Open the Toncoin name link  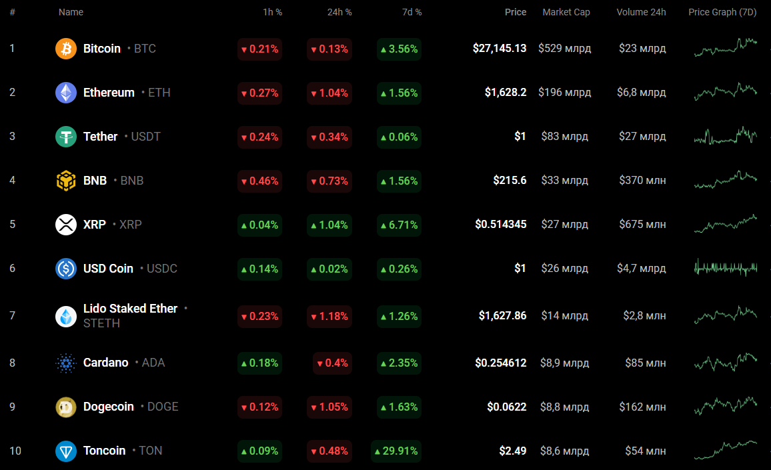coord(104,451)
